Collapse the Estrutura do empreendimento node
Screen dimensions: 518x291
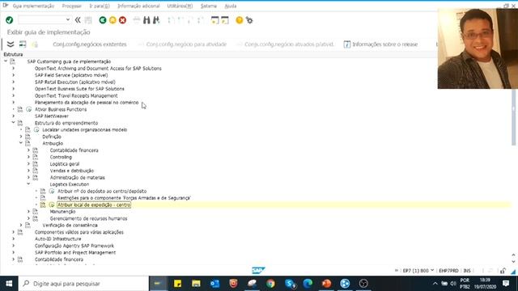14,123
